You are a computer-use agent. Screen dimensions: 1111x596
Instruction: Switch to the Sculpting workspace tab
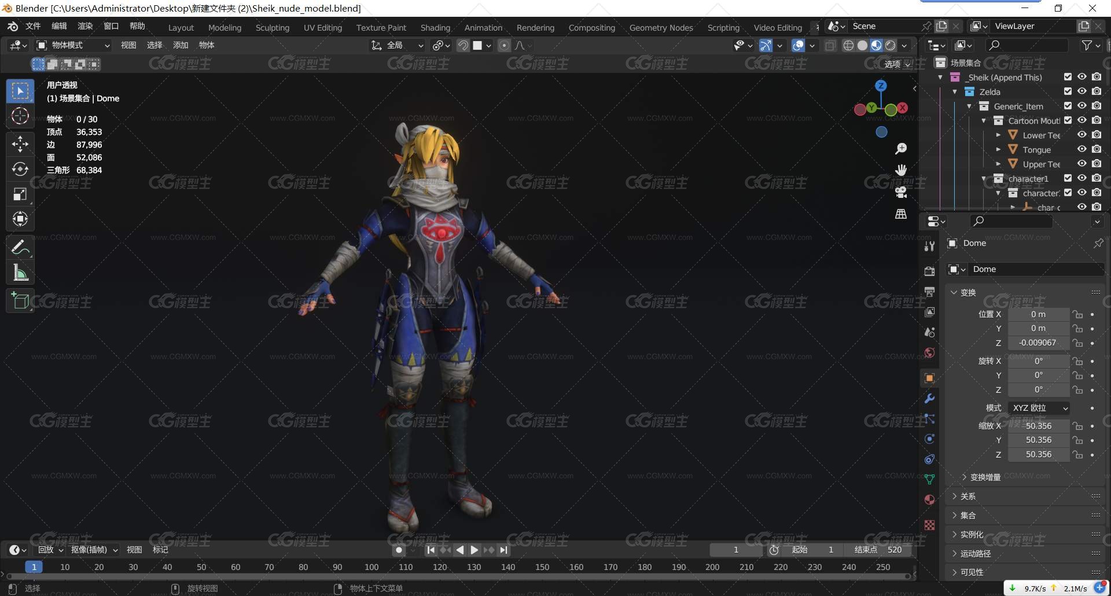(x=273, y=28)
